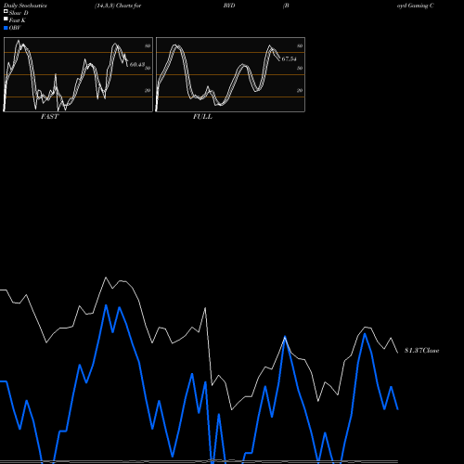
Task: Click the 50 axis label in FULL chart
Action: pyautogui.click(x=300, y=69)
